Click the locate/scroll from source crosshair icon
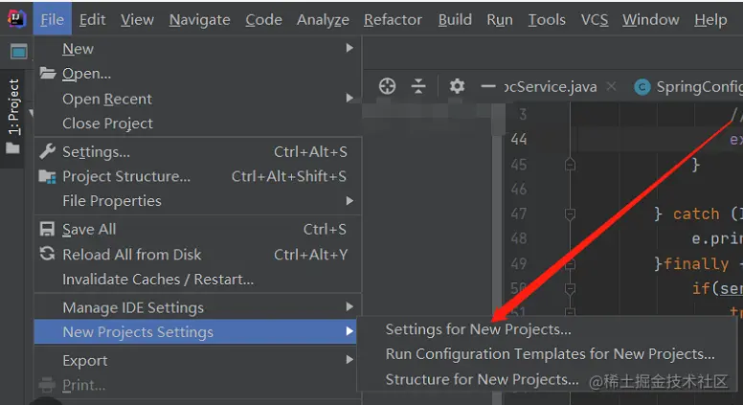Image resolution: width=743 pixels, height=405 pixels. pos(387,86)
